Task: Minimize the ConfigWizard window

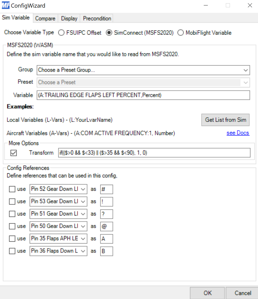Action: click(x=206, y=5)
